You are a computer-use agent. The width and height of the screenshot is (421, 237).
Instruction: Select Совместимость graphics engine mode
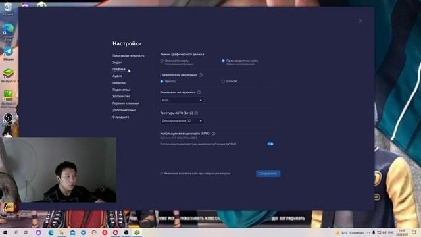[162, 61]
